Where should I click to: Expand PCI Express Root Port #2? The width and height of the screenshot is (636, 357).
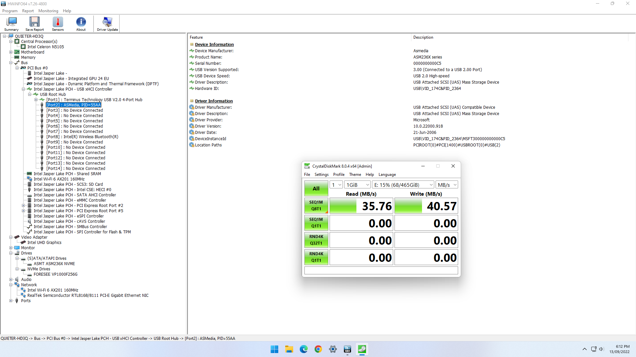coord(24,206)
